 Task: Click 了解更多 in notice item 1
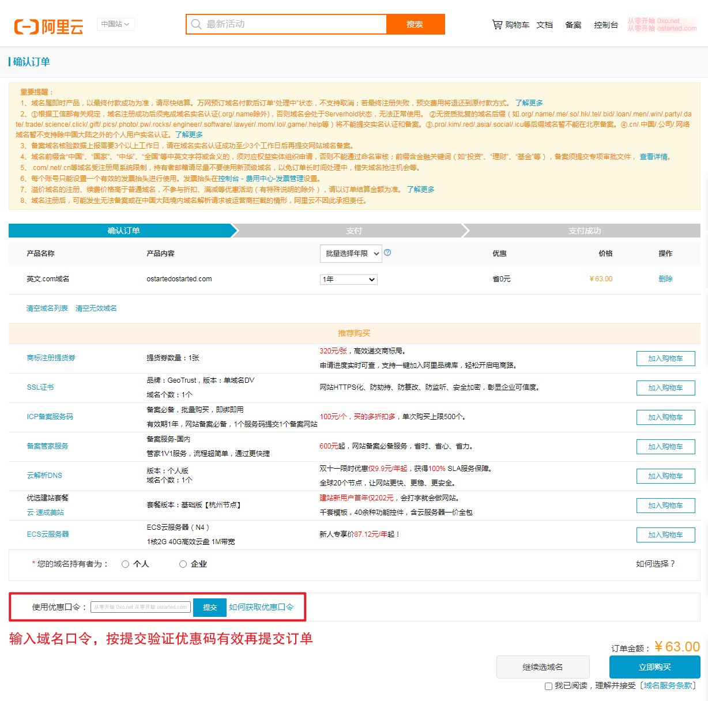pos(529,103)
